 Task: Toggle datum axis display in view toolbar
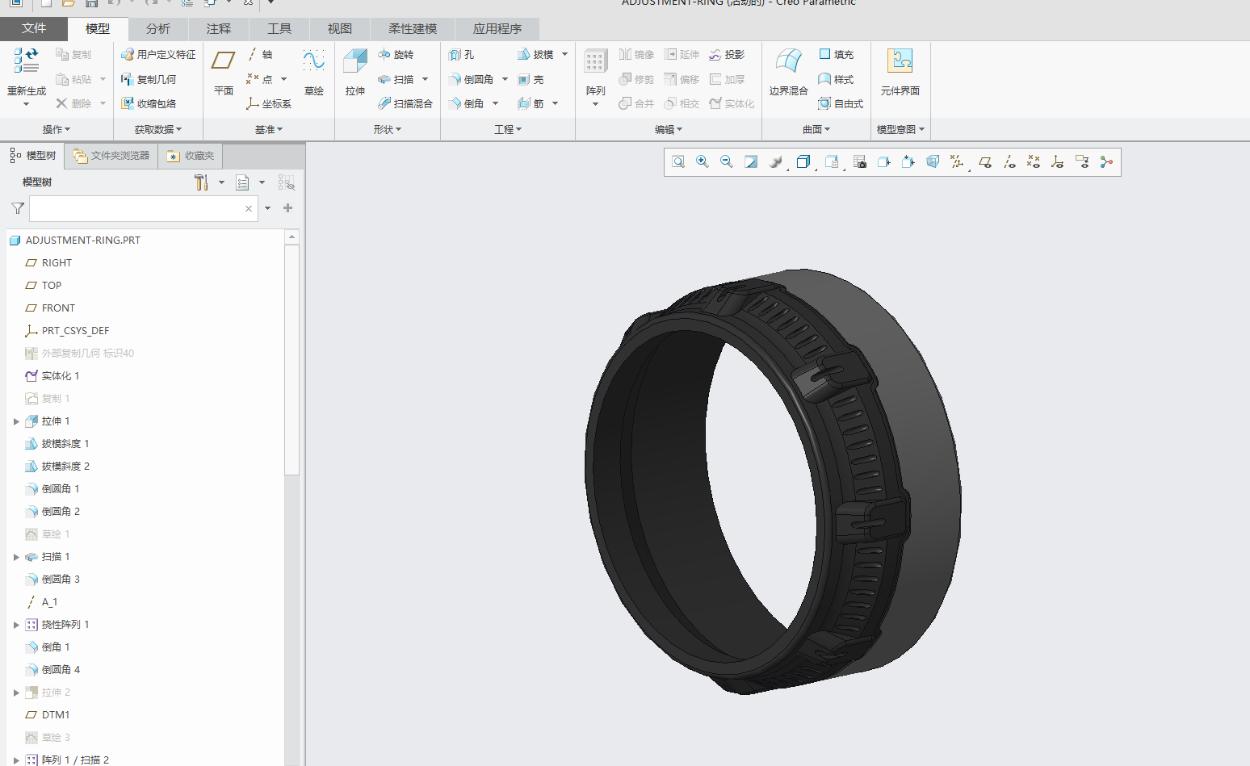click(1009, 162)
